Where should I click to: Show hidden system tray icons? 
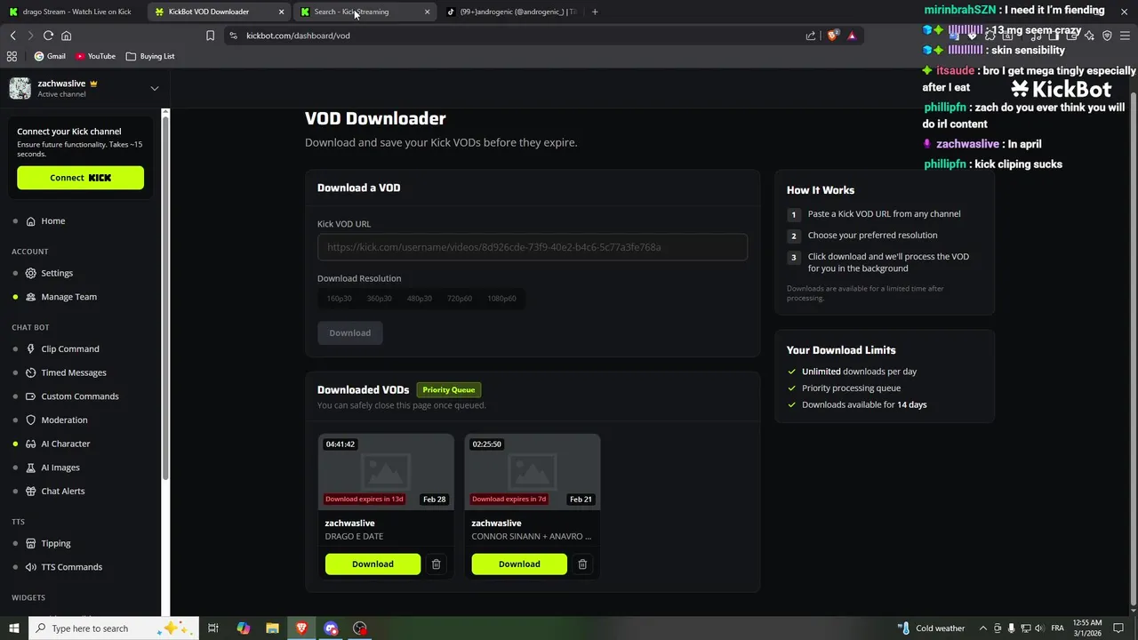[x=983, y=628]
